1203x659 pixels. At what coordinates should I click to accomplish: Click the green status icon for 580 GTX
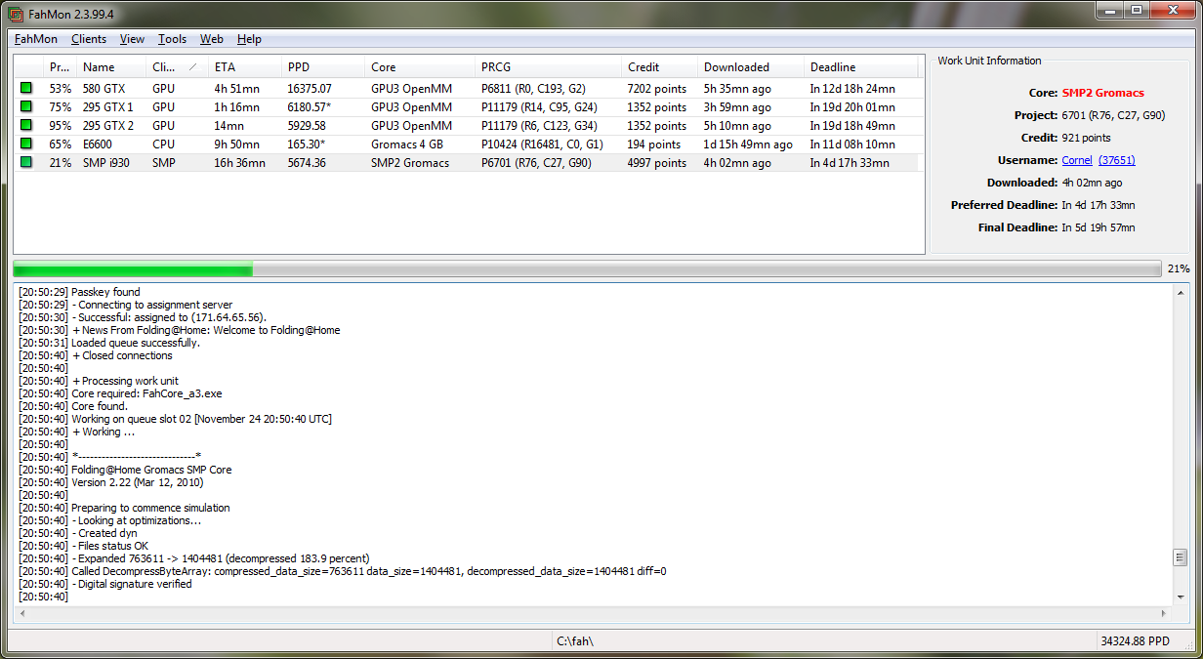26,89
